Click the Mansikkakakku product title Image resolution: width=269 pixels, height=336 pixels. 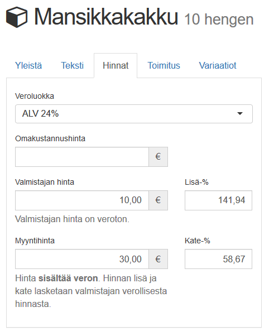coord(106,17)
